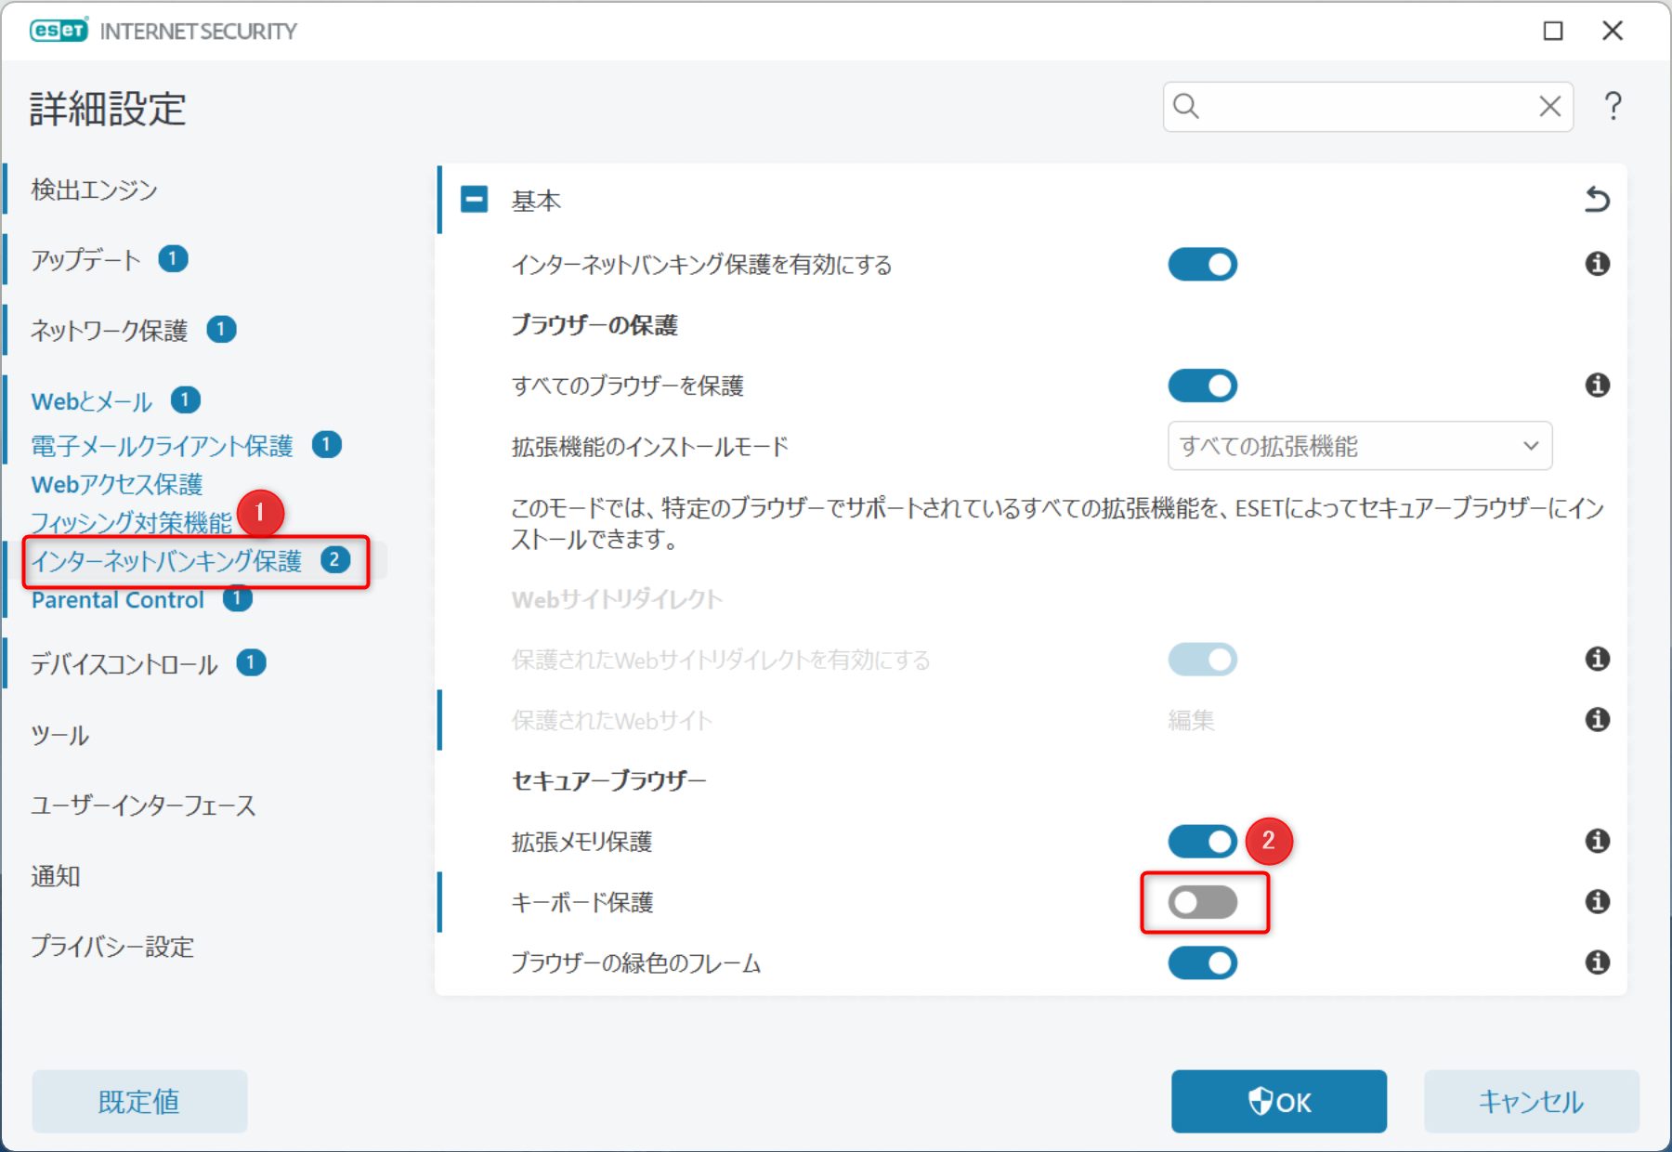Show info for すべてのブラウザーを保護
The height and width of the screenshot is (1152, 1672).
click(x=1597, y=385)
